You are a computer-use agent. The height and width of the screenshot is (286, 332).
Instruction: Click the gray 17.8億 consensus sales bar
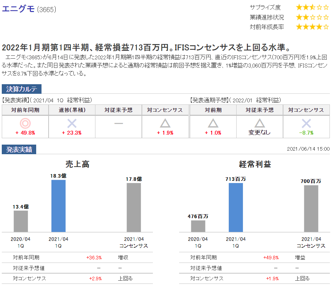point(134,207)
